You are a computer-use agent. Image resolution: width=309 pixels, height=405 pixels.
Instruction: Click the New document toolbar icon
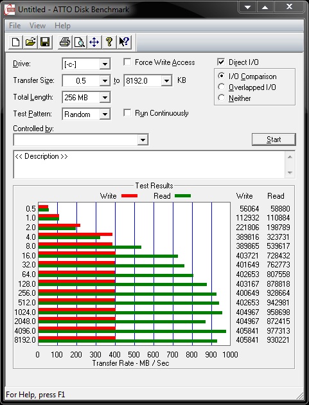point(16,42)
